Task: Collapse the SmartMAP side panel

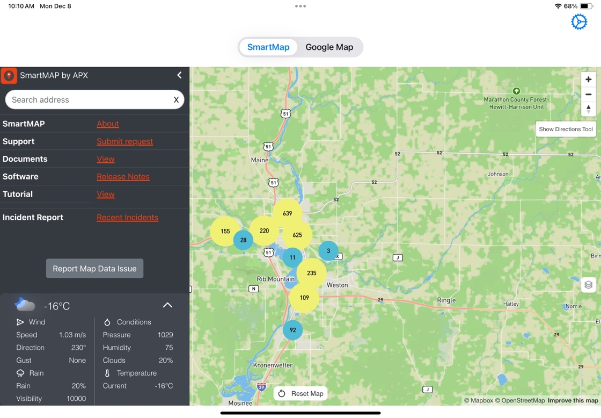Action: (x=179, y=75)
